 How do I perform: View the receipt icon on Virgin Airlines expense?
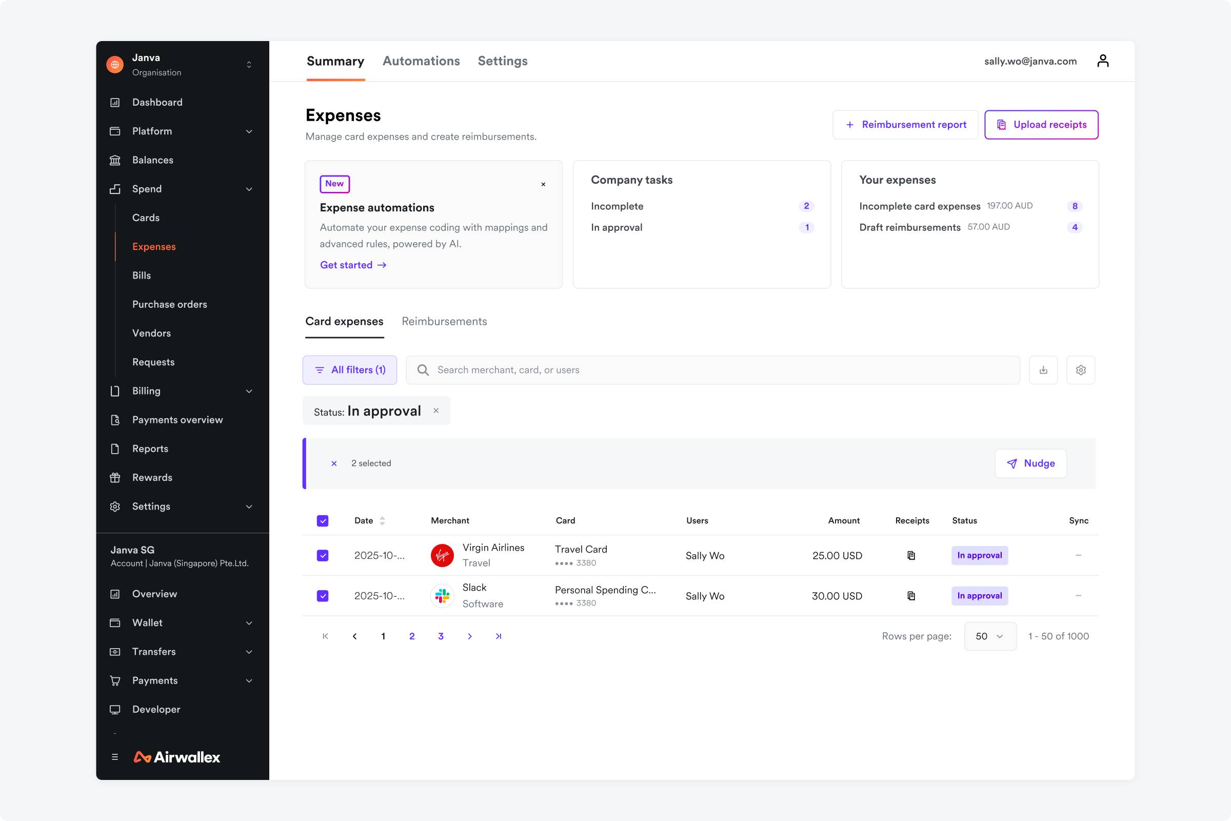click(912, 555)
